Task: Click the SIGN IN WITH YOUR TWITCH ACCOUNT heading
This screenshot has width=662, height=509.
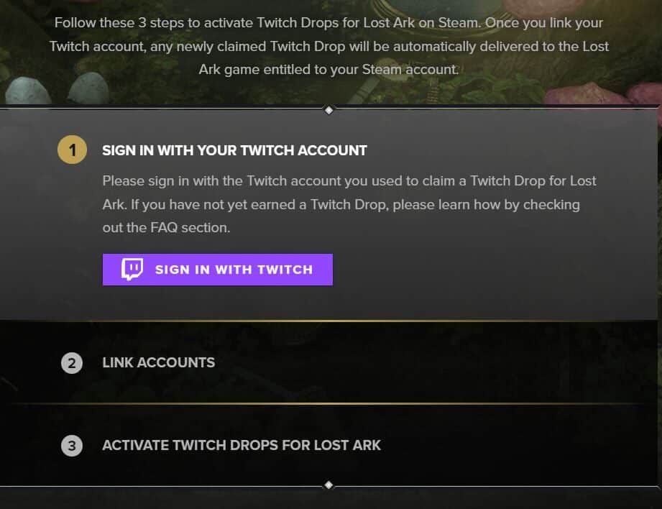Action: 234,151
